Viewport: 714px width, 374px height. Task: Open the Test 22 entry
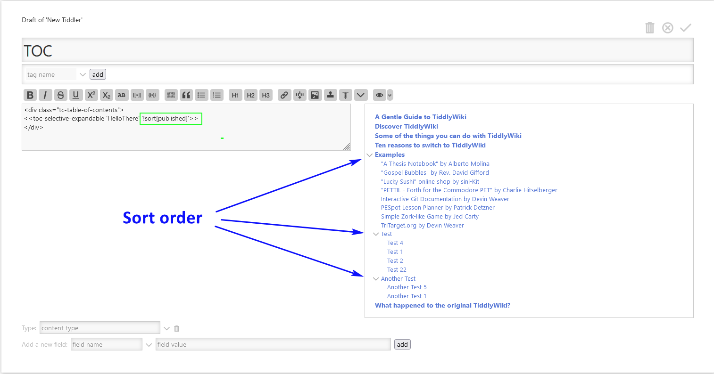click(x=397, y=270)
